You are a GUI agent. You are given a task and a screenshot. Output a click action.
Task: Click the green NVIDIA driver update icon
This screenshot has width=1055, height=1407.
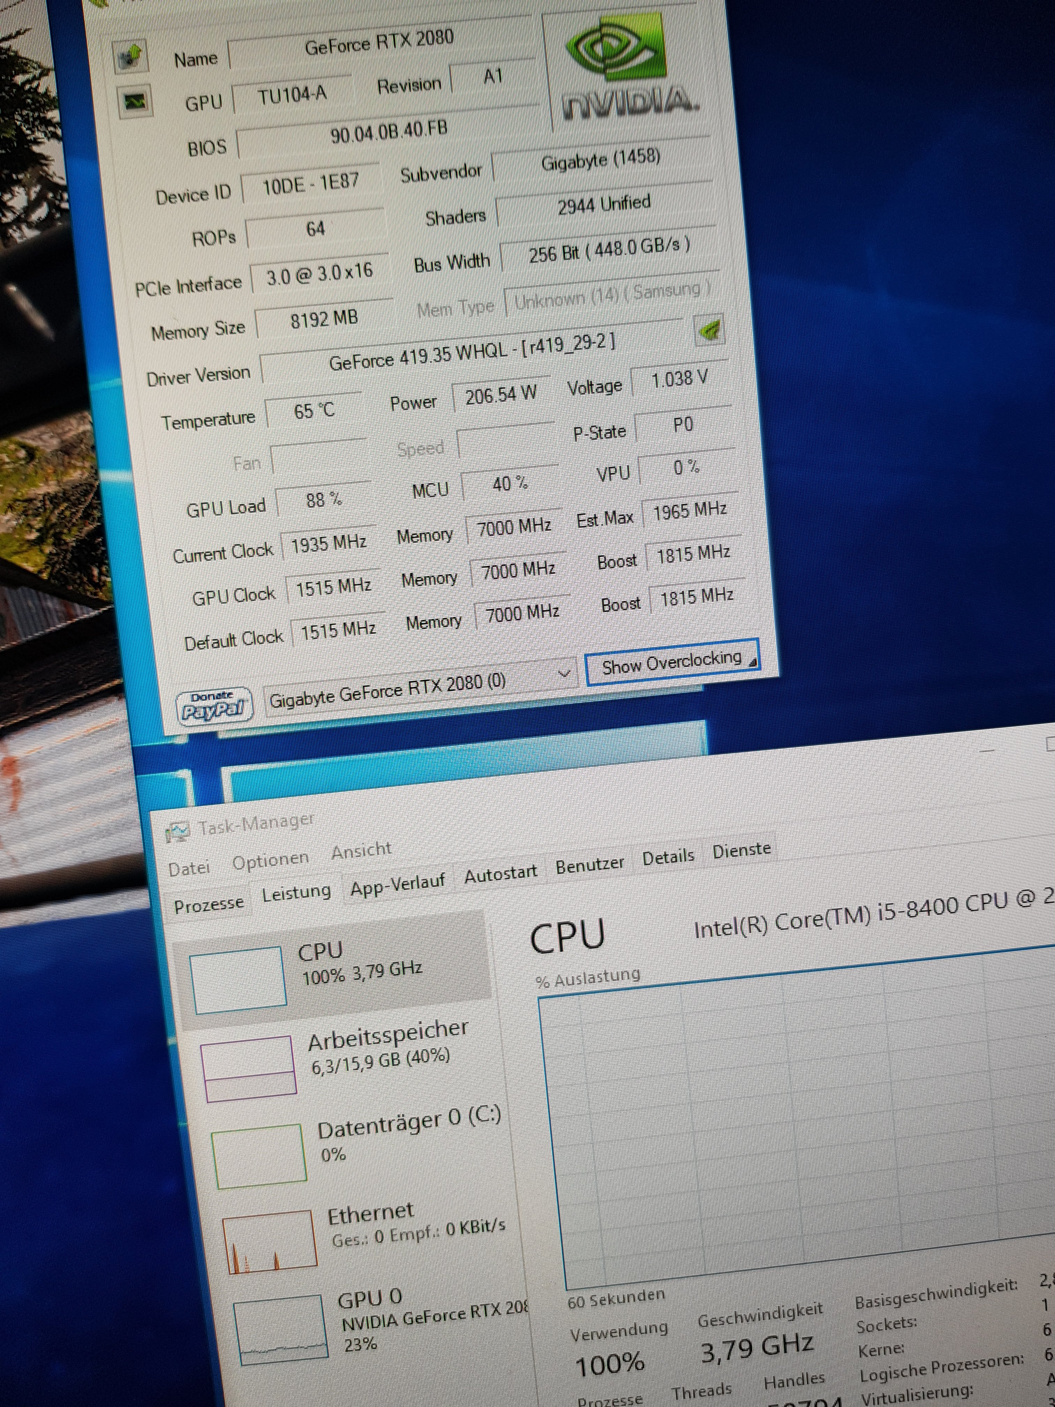tap(710, 329)
